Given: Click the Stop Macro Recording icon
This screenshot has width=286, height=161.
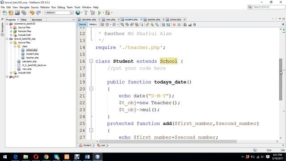Looking at the screenshot, I should tap(179, 25).
